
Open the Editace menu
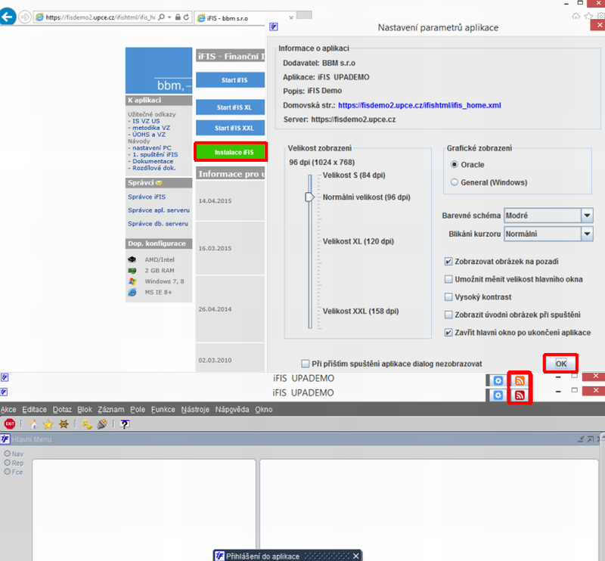click(34, 409)
